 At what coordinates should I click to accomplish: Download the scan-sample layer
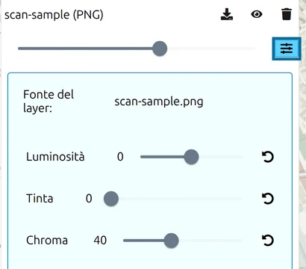[x=227, y=14]
